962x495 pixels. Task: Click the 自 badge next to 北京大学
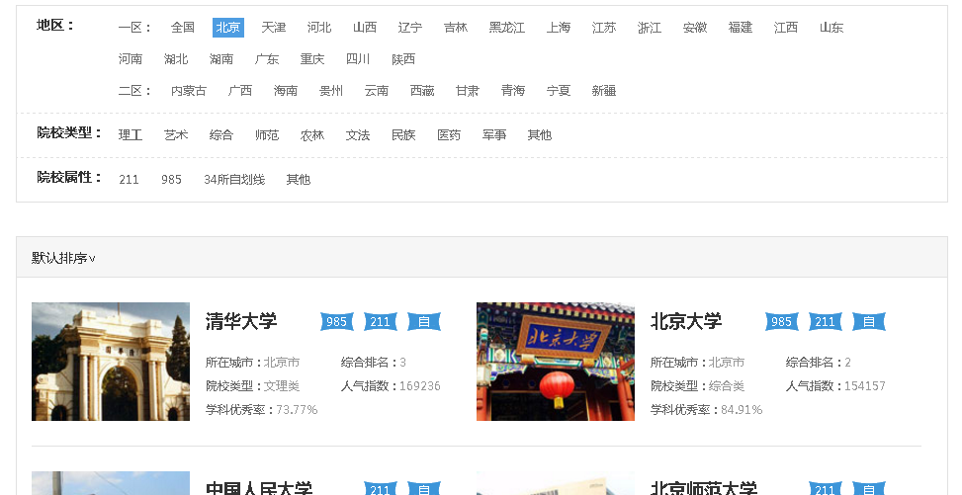869,321
